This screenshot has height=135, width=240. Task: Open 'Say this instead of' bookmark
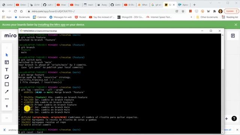pyautogui.click(x=102, y=17)
